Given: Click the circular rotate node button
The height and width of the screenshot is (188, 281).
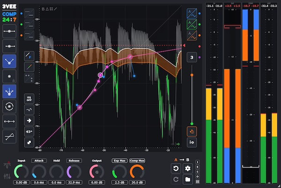Looking at the screenshot, I should (9, 106).
